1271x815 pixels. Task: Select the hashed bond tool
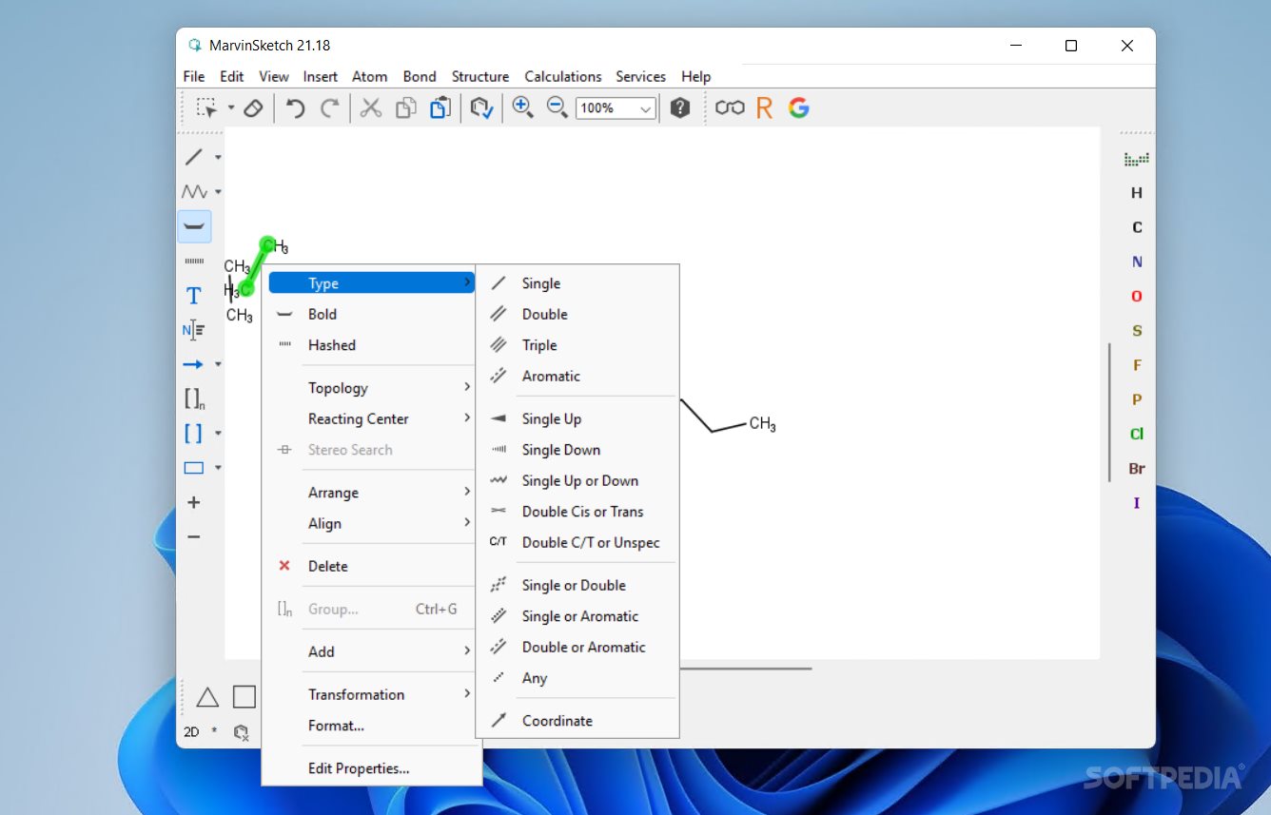pyautogui.click(x=194, y=261)
